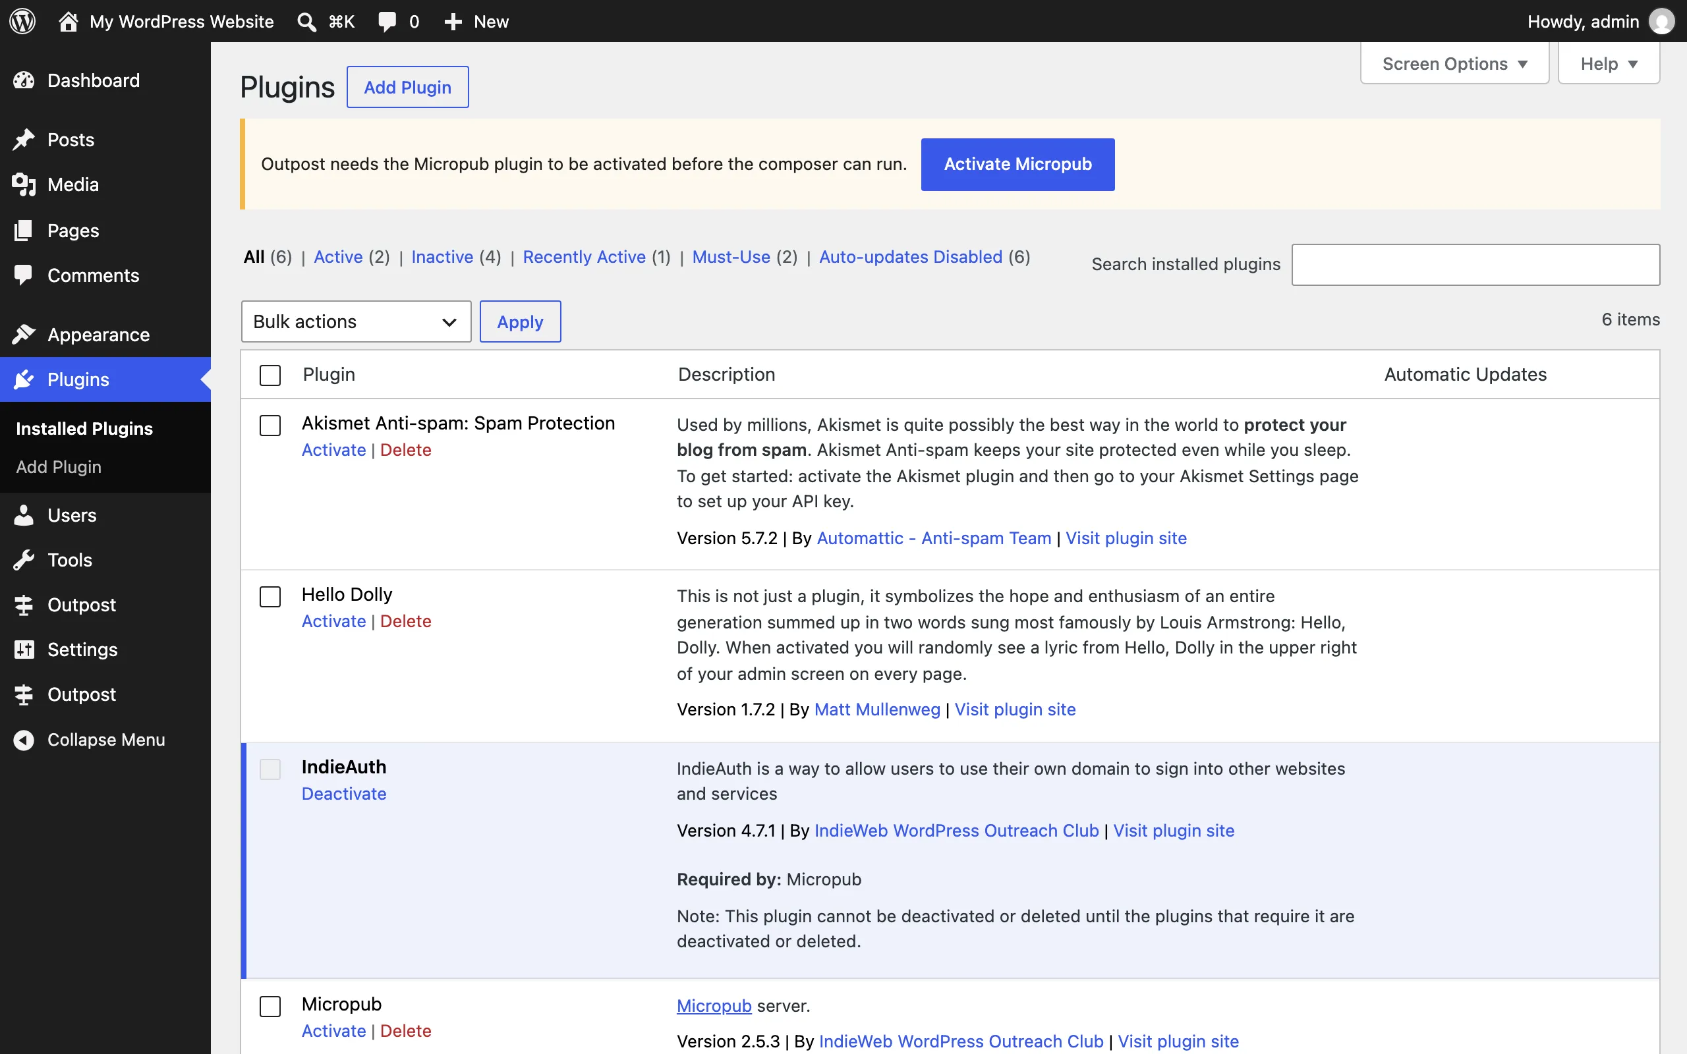
Task: Click the home site icon
Action: click(x=69, y=21)
